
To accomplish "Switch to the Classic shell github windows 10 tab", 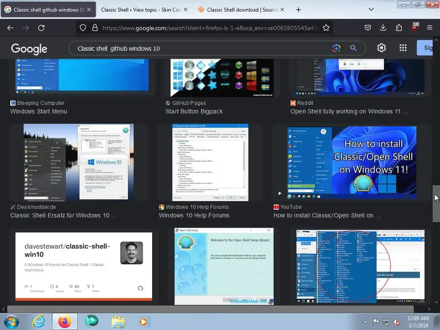I will click(48, 10).
